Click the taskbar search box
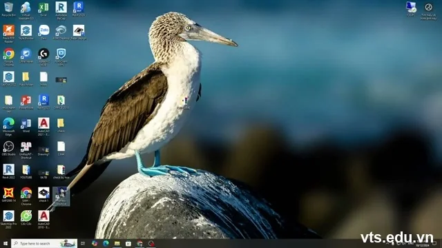The width and height of the screenshot is (442, 248). point(44,243)
